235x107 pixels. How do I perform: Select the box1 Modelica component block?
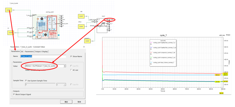(x=103, y=26)
